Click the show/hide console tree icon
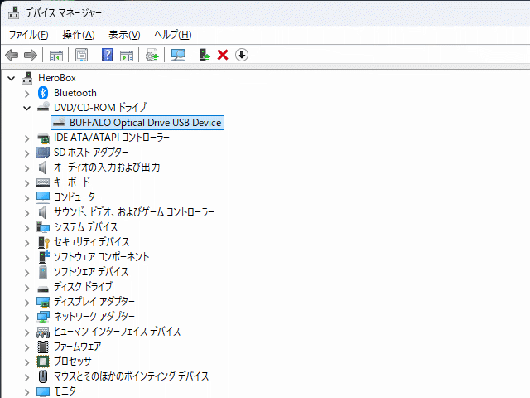The image size is (530, 398). click(x=55, y=55)
